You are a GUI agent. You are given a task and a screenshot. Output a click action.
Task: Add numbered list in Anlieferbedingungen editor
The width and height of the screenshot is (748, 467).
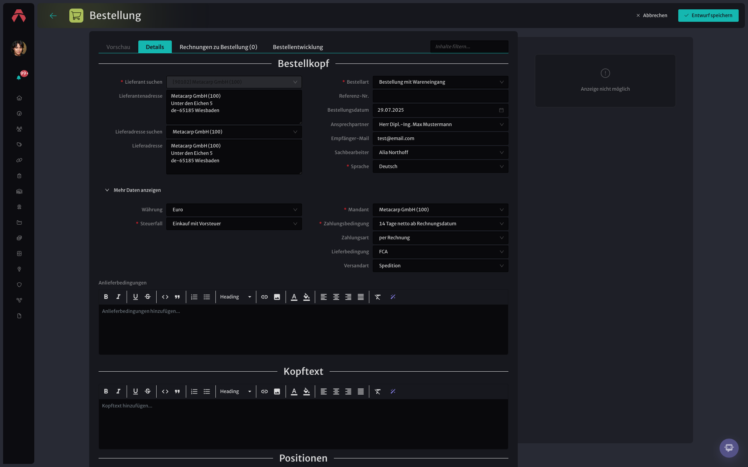(194, 297)
